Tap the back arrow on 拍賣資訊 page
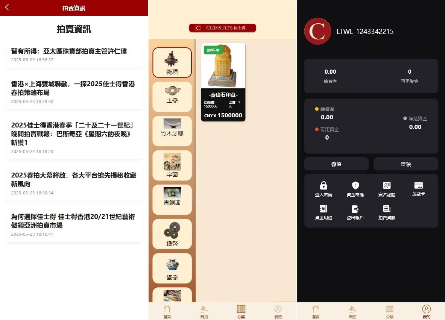445x320 pixels. coord(7,7)
